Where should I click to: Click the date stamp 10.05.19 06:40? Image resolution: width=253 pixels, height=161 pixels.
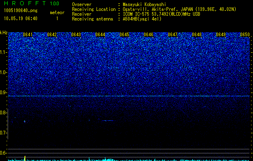click(21, 19)
